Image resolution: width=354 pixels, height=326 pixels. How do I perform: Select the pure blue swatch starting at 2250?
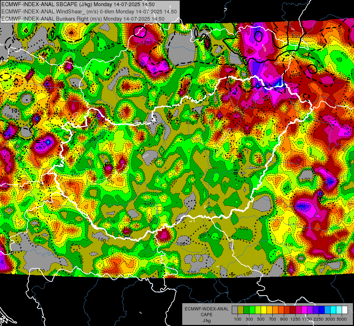pyautogui.click(x=322, y=310)
